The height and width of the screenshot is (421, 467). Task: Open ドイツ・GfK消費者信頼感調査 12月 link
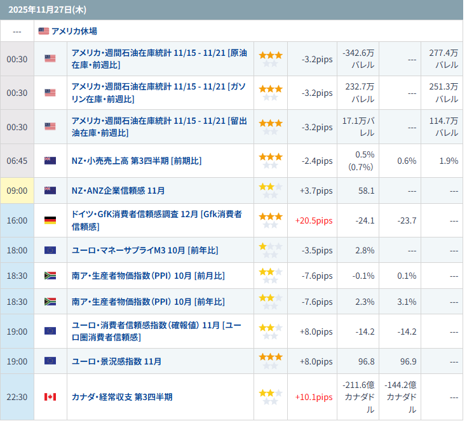point(156,220)
